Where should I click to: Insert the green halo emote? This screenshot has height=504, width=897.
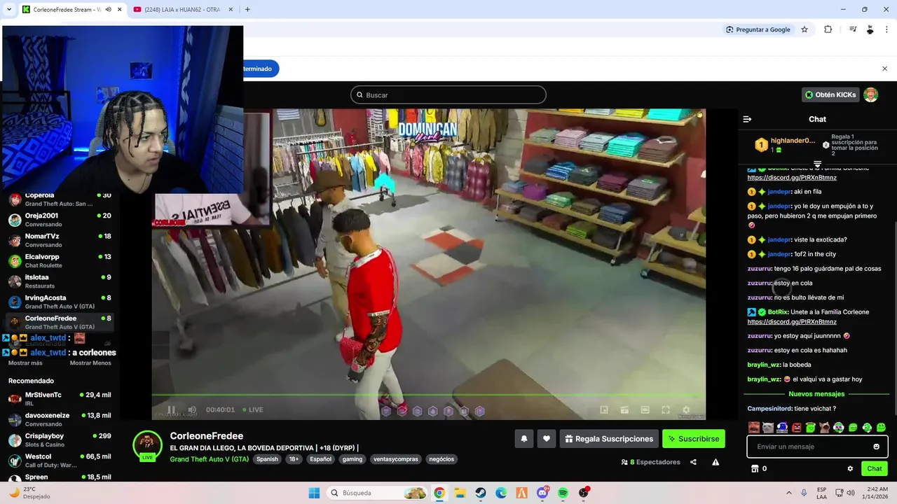pyautogui.click(x=810, y=427)
